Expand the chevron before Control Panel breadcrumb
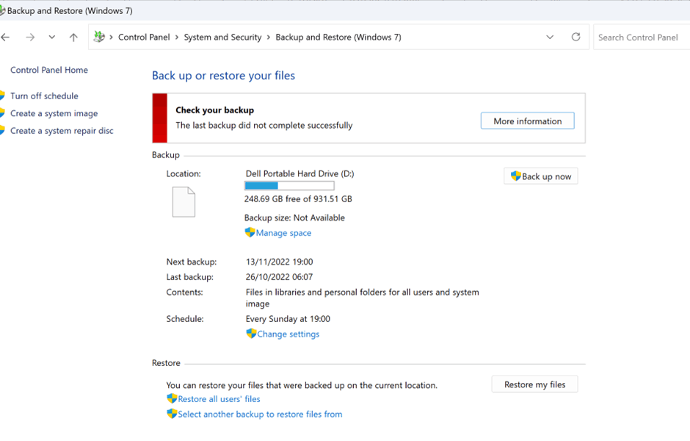This screenshot has width=690, height=441. pyautogui.click(x=112, y=37)
